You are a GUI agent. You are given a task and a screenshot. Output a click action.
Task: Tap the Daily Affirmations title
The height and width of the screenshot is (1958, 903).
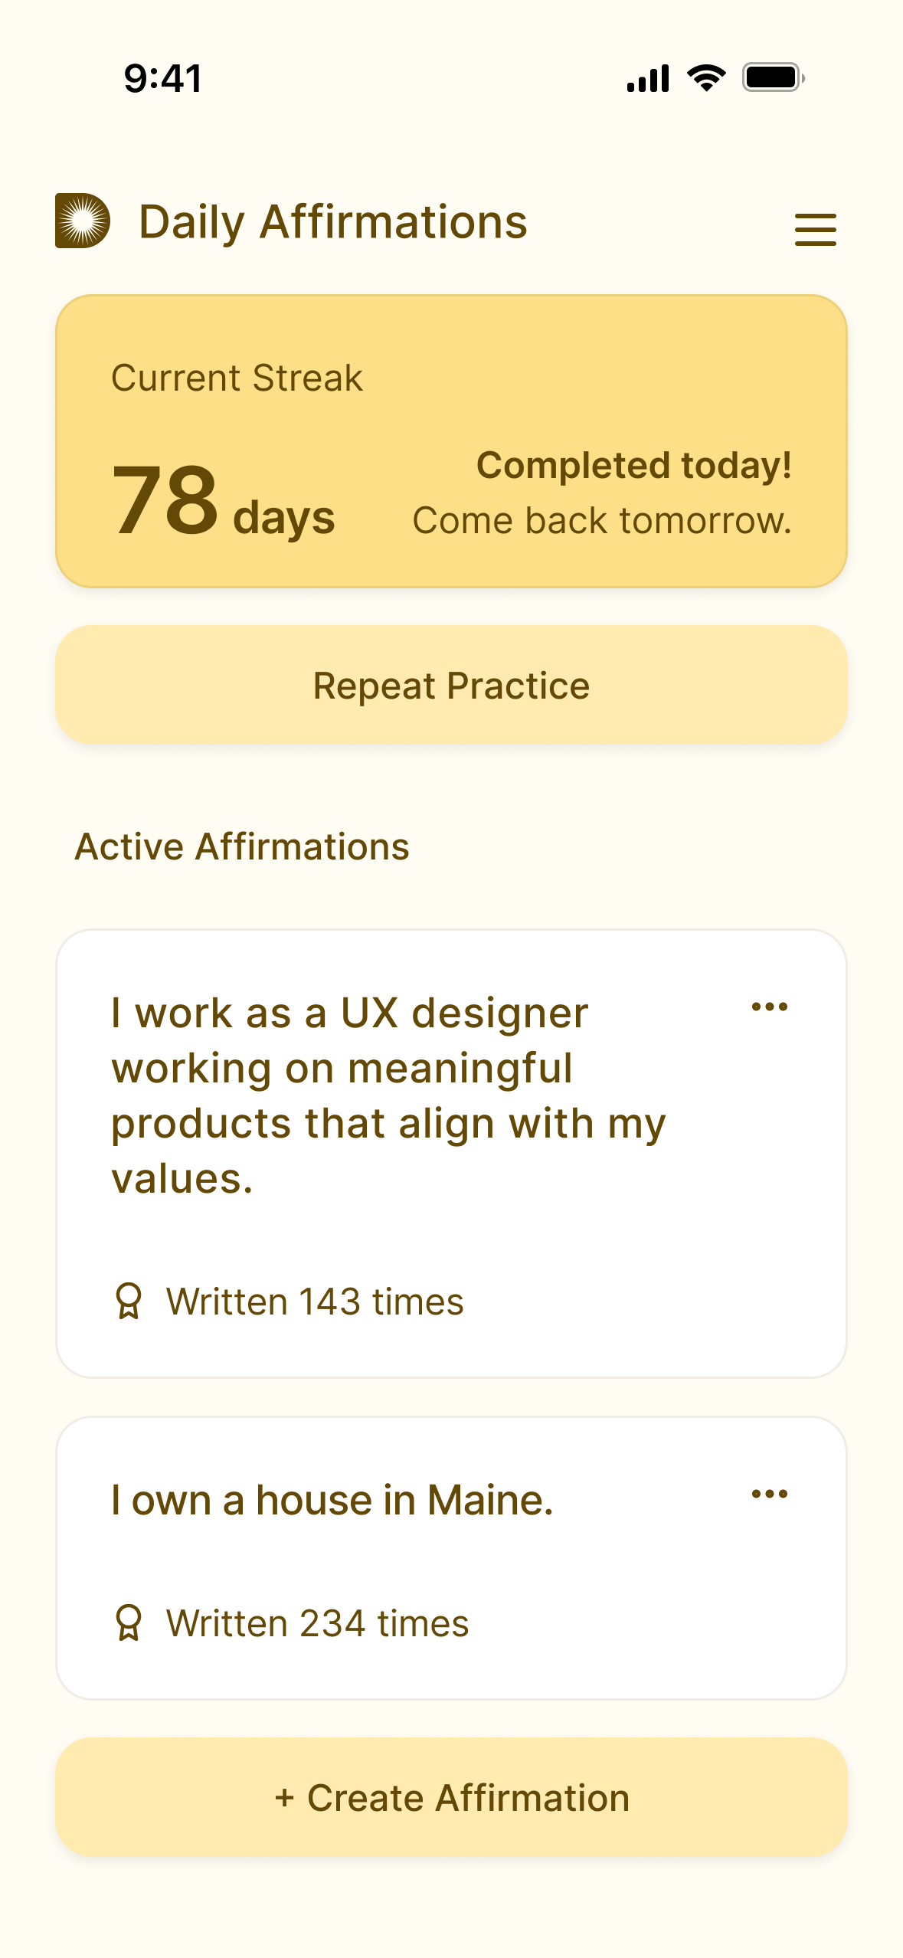click(332, 222)
